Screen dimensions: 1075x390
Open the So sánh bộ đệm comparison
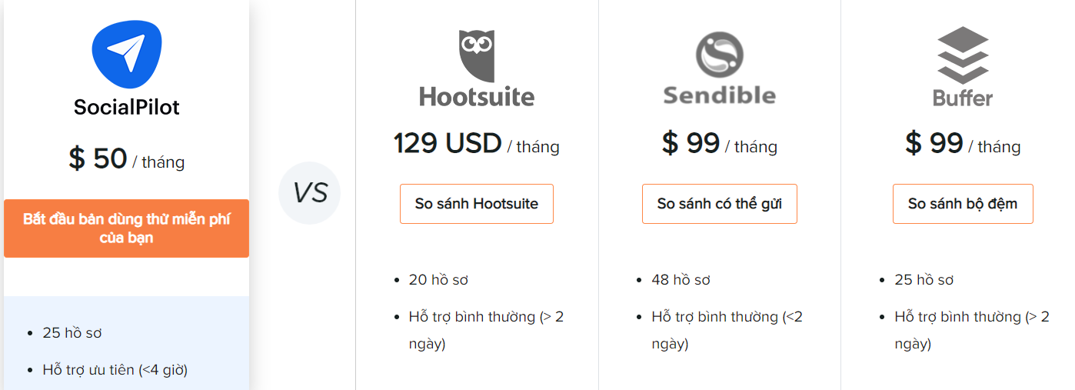coord(963,204)
